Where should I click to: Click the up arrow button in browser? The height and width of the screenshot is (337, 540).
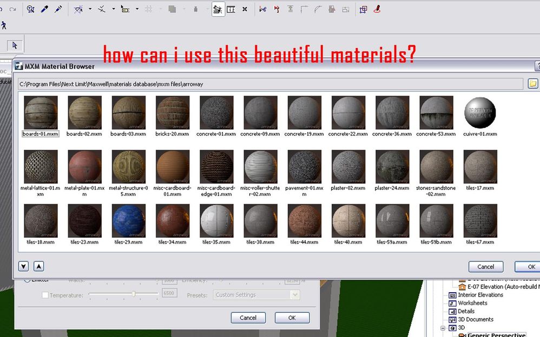coord(38,266)
